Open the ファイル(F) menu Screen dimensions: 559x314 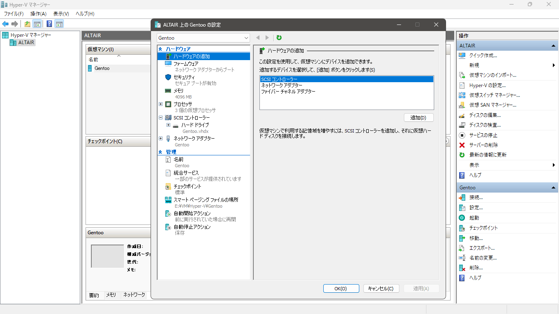pos(14,13)
